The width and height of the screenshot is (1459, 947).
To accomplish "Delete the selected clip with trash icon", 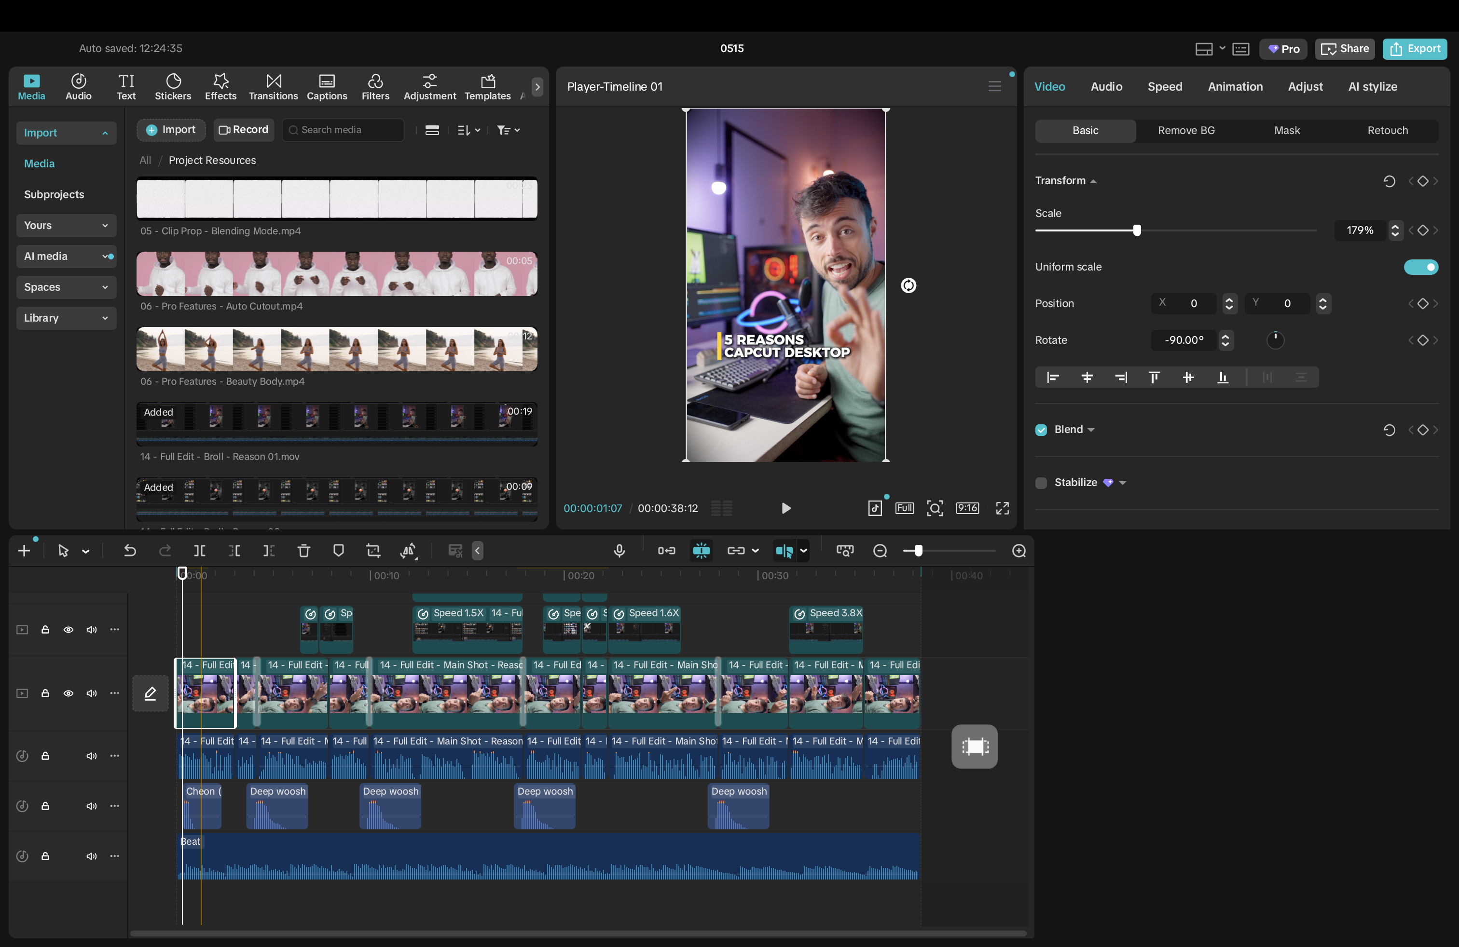I will click(x=303, y=551).
